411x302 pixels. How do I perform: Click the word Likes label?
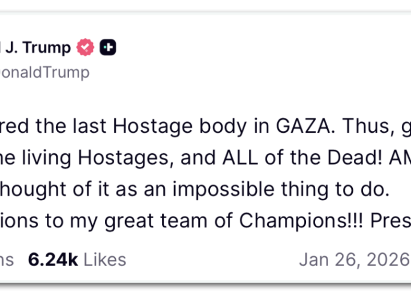105,259
